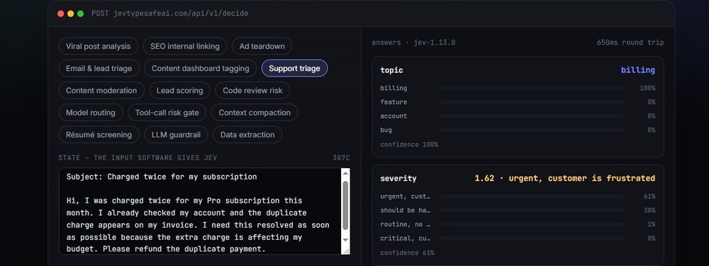The width and height of the screenshot is (709, 266).
Task: Click the '307C' character count
Action: pos(341,158)
